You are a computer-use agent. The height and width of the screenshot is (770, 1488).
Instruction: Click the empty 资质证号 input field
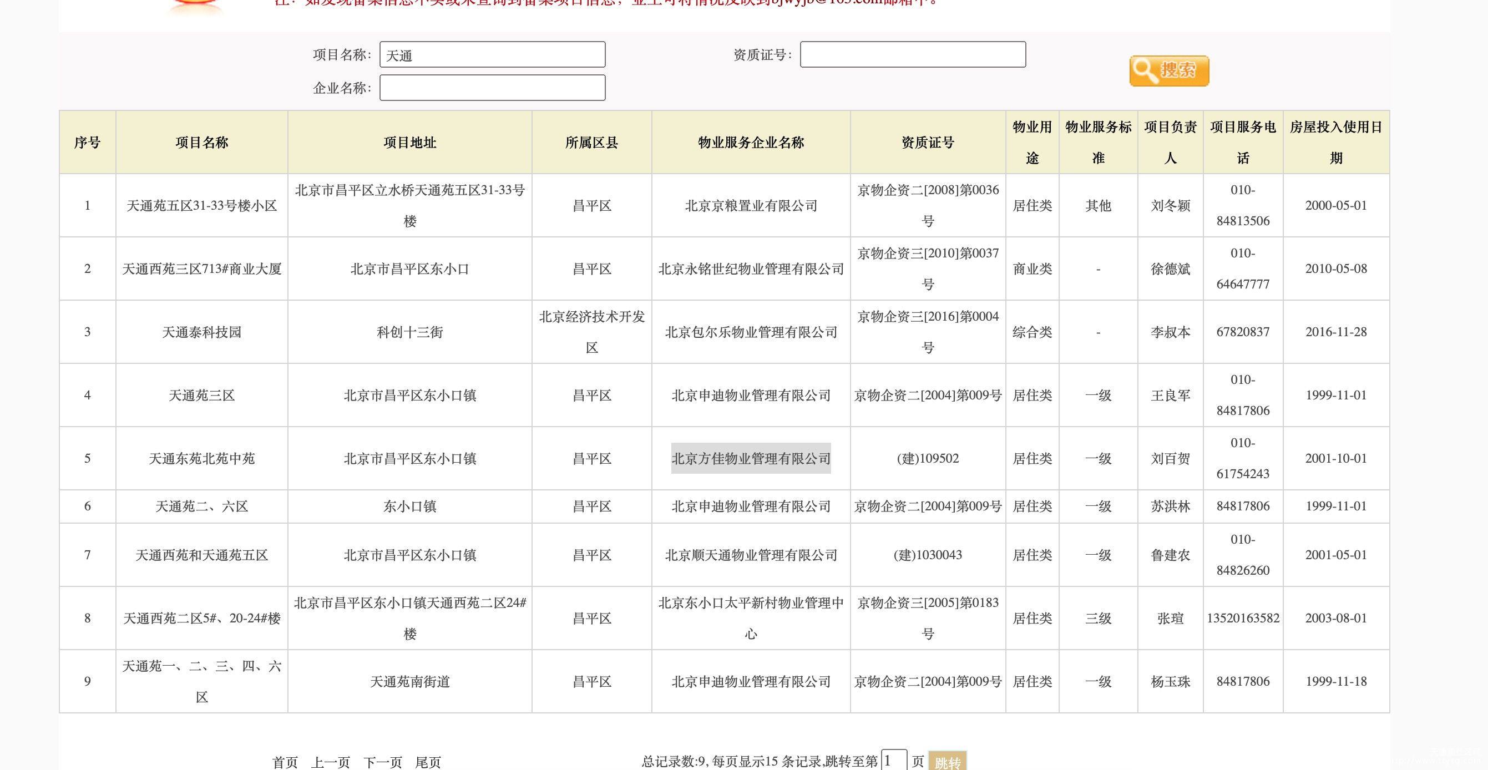[913, 54]
